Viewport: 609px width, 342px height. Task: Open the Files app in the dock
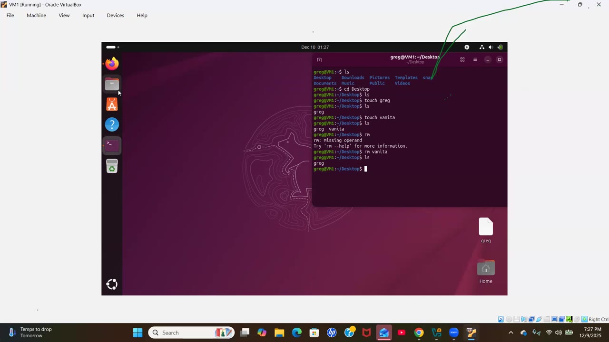[x=112, y=84]
